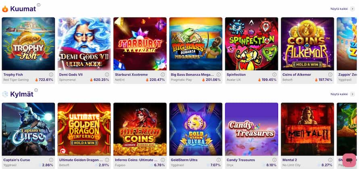Show info for Captain's Curse
The height and width of the screenshot is (169, 359).
[x=51, y=160]
